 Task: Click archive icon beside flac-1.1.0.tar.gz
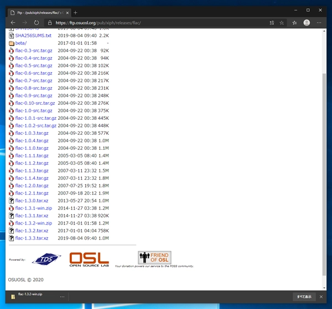pyautogui.click(x=12, y=148)
